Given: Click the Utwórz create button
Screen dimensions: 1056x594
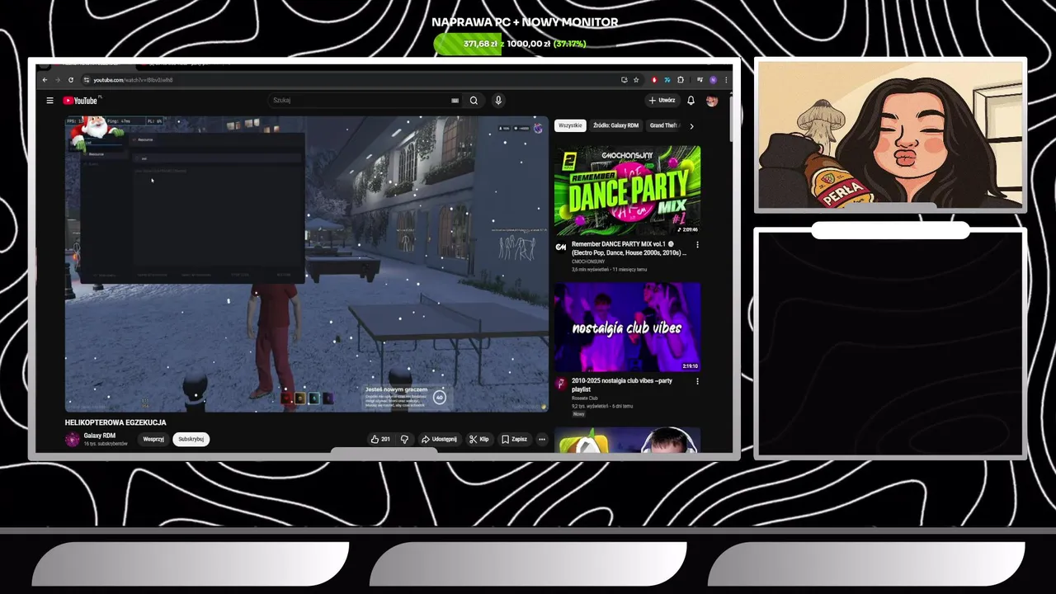Looking at the screenshot, I should pyautogui.click(x=662, y=101).
